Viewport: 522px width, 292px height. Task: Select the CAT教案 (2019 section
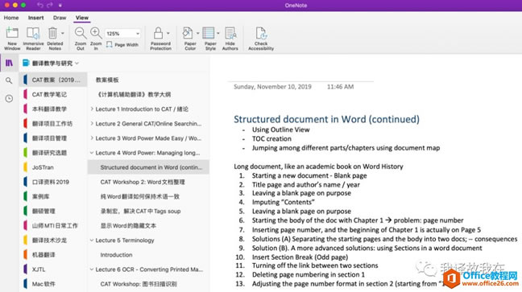53,80
